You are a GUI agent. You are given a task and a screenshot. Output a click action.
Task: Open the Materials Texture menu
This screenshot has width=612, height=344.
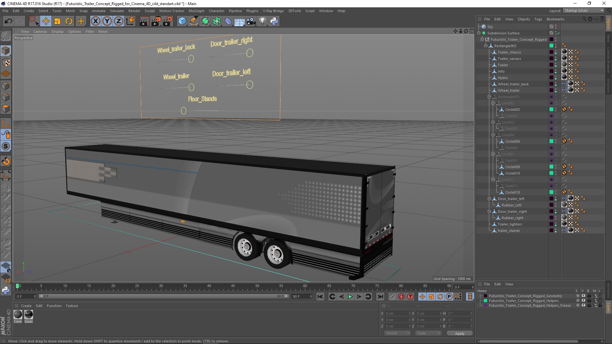pyautogui.click(x=72, y=306)
